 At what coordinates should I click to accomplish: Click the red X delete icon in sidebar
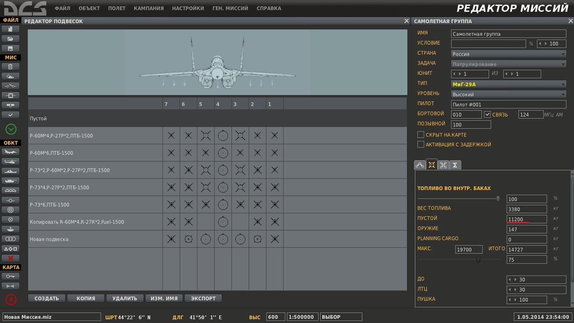click(11, 258)
